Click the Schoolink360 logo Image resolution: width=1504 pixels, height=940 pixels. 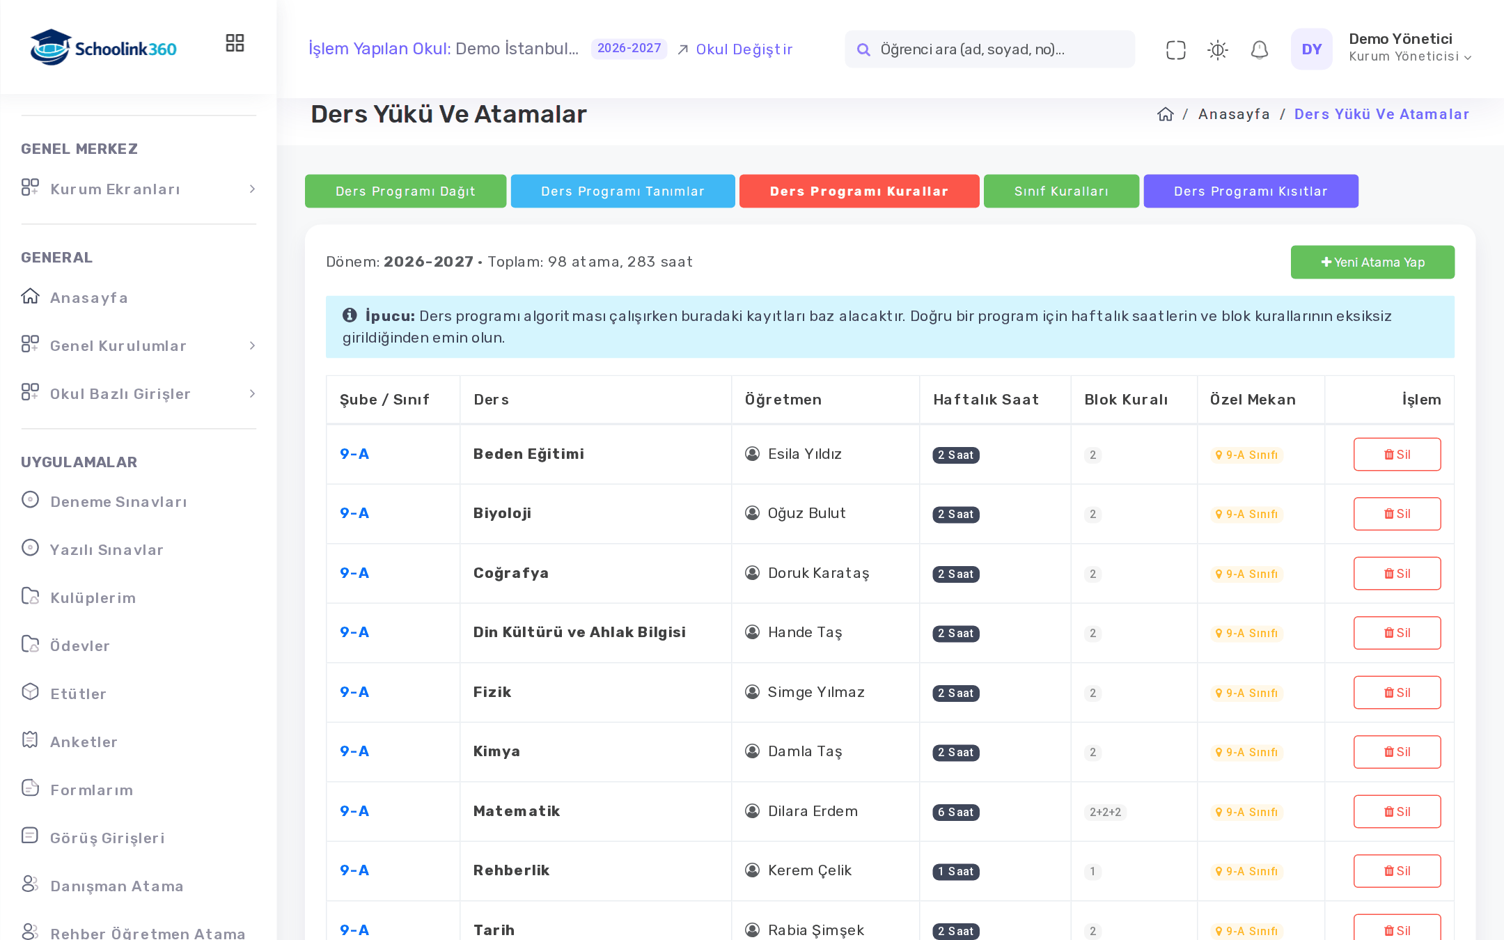(103, 47)
